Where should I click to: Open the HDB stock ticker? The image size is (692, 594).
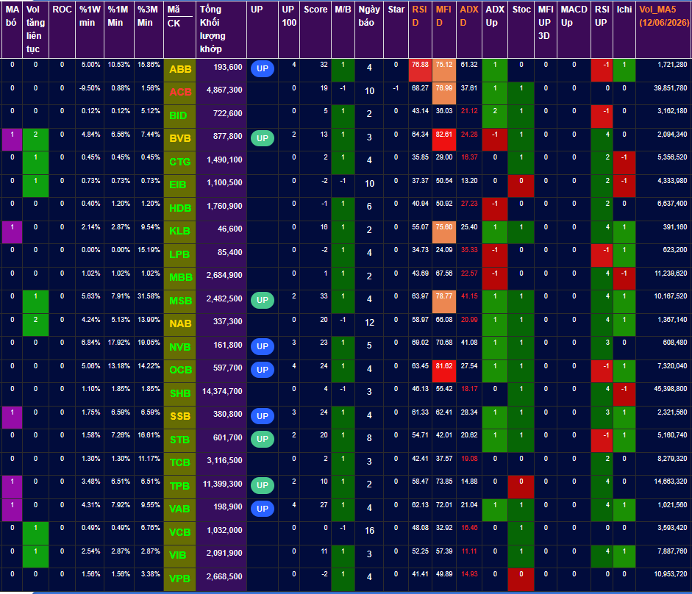(x=180, y=208)
